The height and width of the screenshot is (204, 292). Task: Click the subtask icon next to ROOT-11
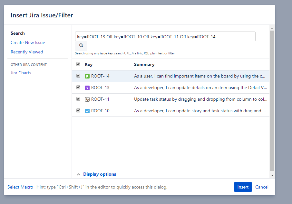point(87,99)
